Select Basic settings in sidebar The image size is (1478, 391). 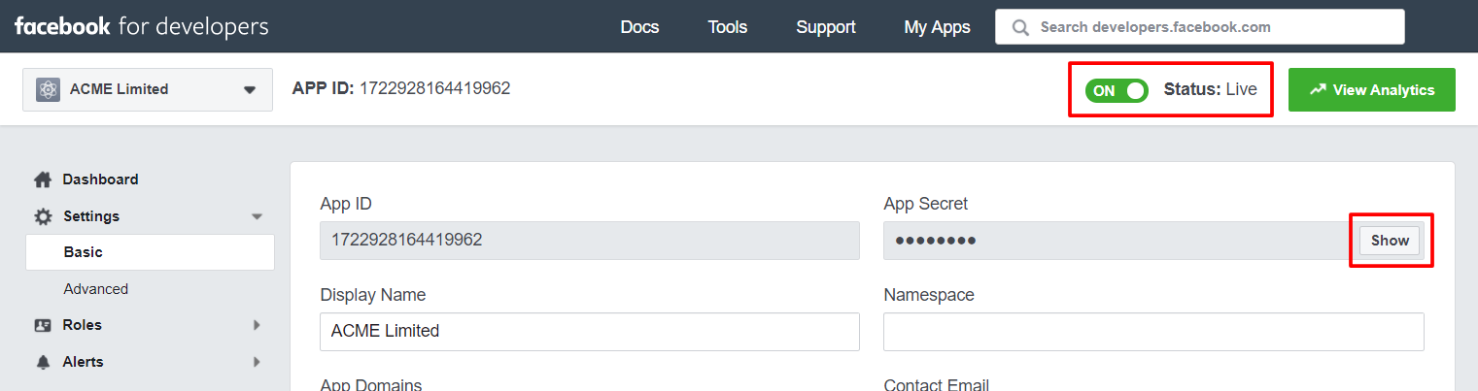click(149, 252)
